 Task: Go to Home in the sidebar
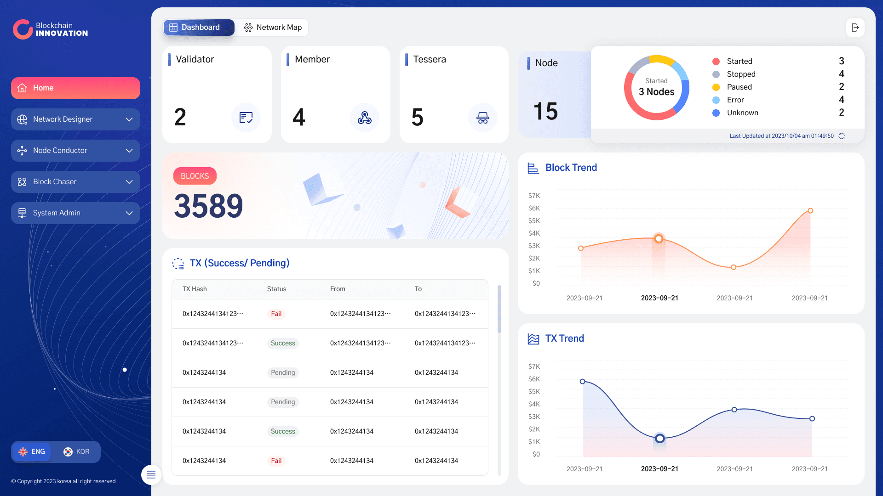(x=75, y=88)
